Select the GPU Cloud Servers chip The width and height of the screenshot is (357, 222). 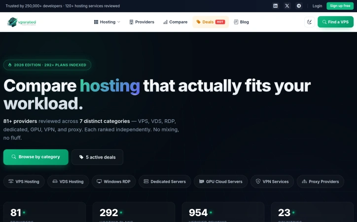(220, 181)
